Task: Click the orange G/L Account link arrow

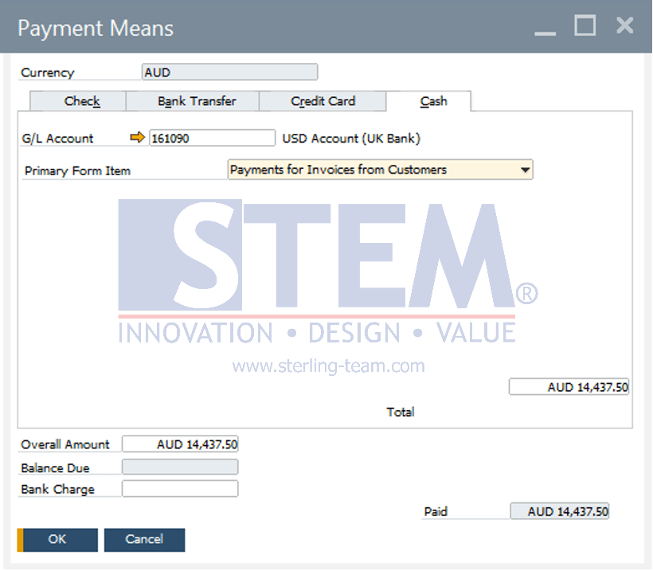Action: tap(137, 137)
